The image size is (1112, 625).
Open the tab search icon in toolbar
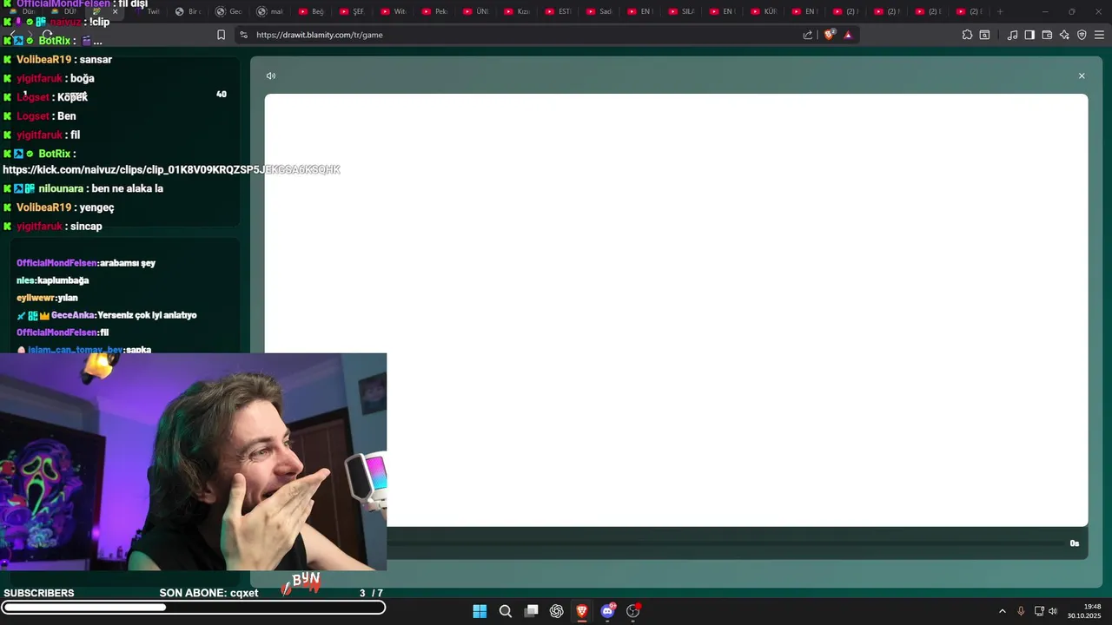click(x=984, y=35)
